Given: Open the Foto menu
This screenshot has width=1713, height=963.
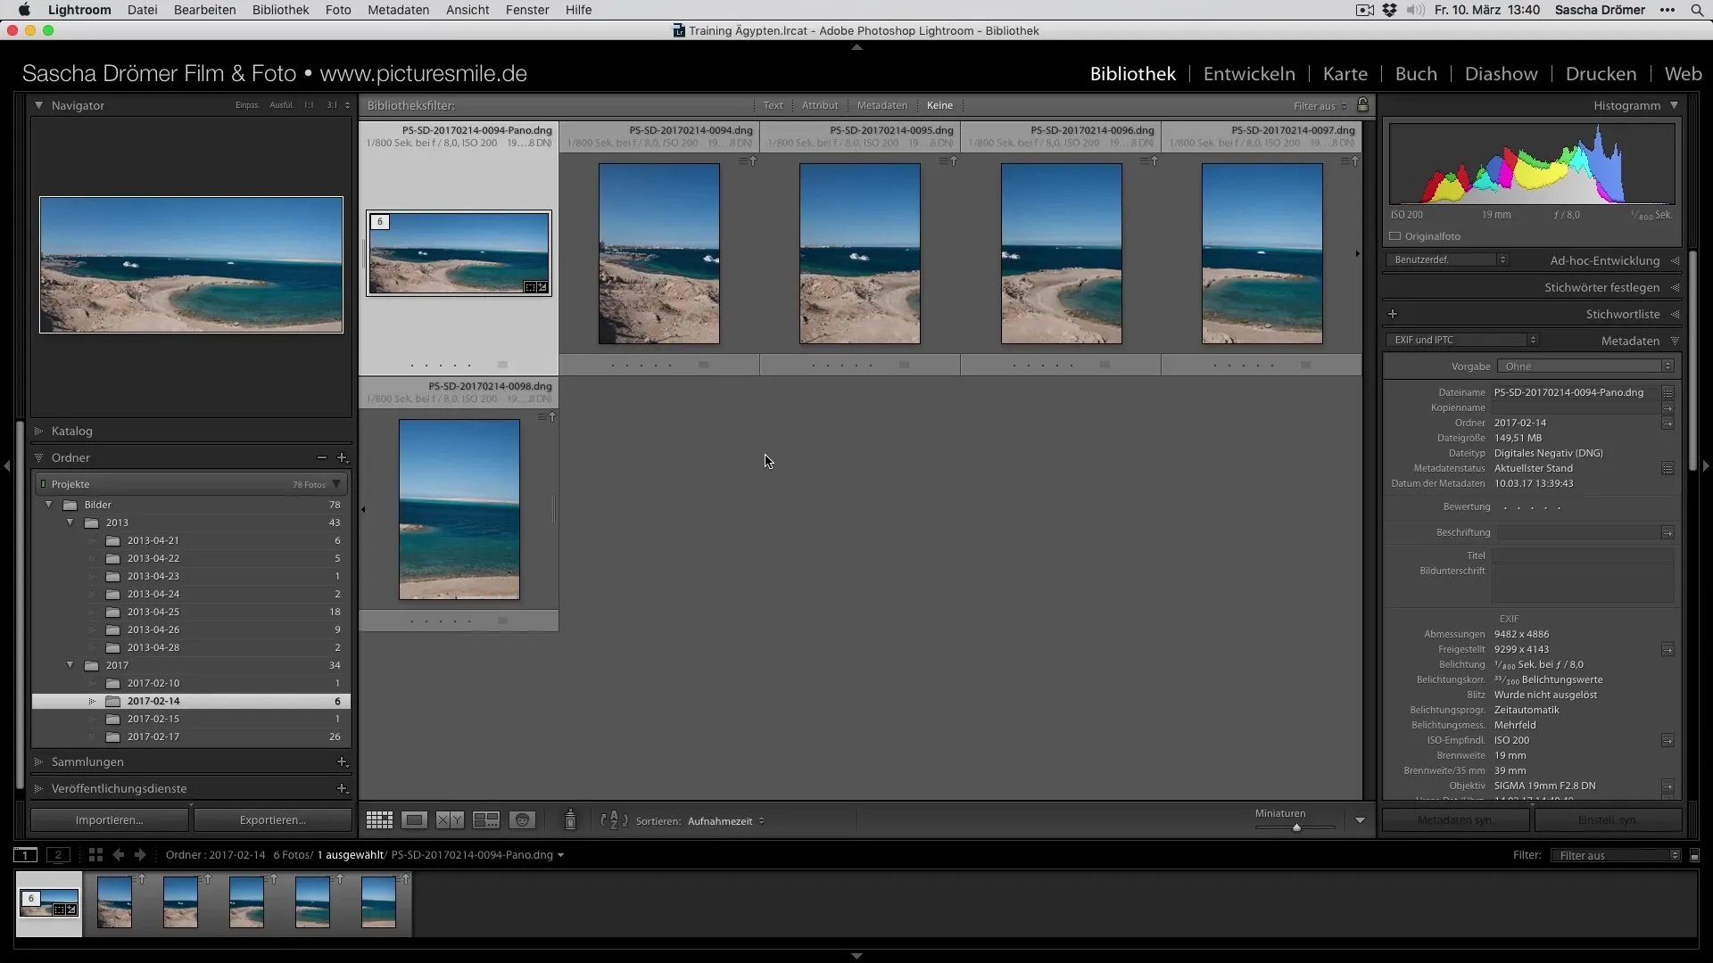Looking at the screenshot, I should [338, 10].
